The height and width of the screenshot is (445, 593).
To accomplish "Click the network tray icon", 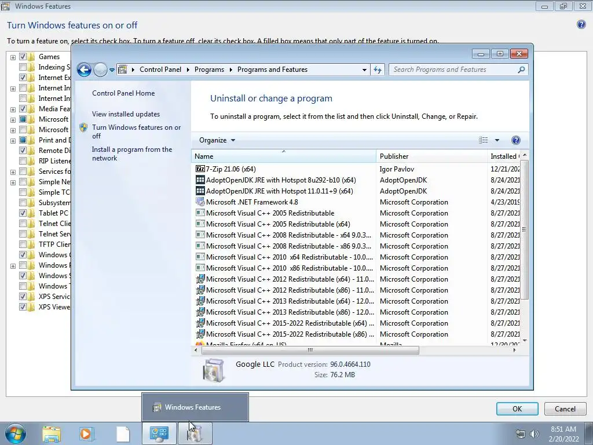I will (x=521, y=434).
